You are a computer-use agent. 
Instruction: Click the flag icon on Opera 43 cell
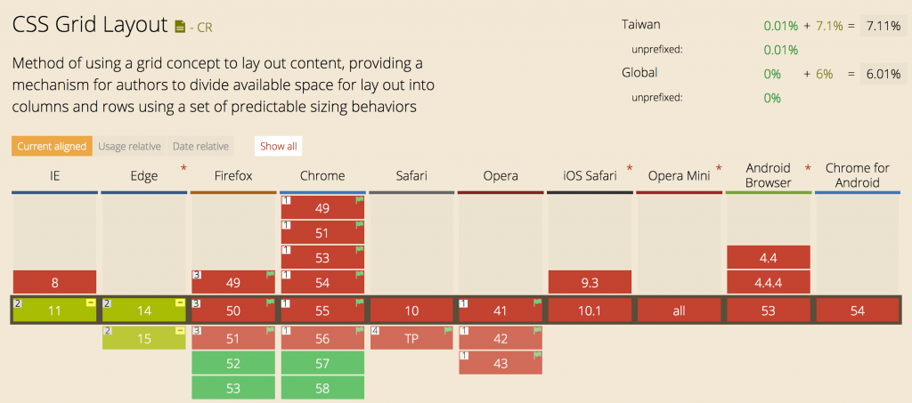click(x=537, y=355)
